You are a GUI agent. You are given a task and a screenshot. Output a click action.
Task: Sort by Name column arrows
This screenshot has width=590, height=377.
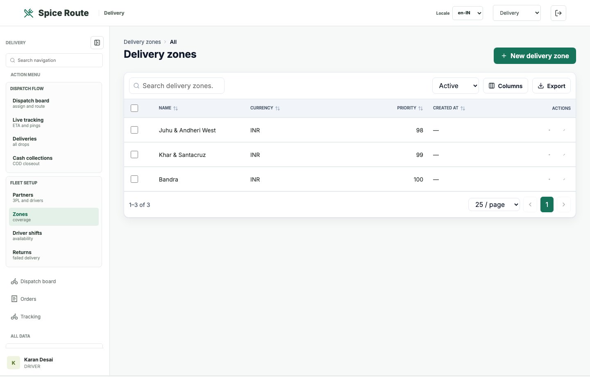176,108
